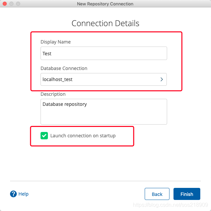Click the Display Name label
The height and width of the screenshot is (211, 211).
pyautogui.click(x=56, y=42)
